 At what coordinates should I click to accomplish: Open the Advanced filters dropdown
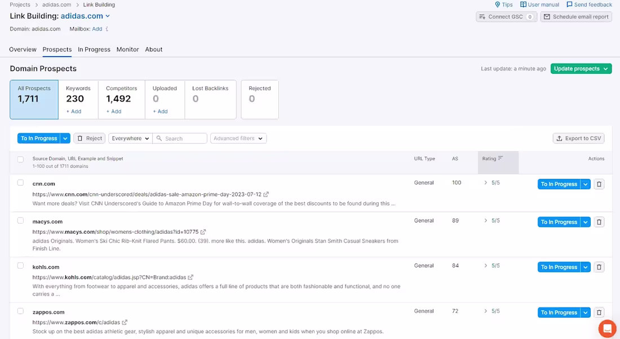[238, 138]
